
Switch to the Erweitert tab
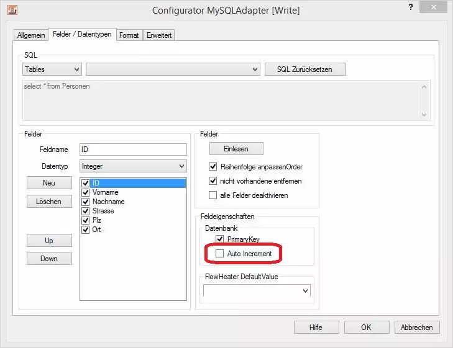click(159, 35)
